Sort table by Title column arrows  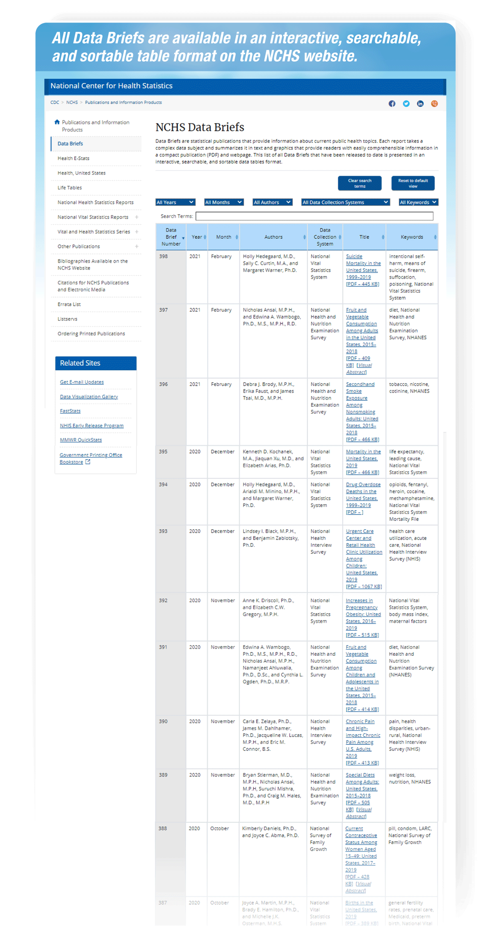383,237
